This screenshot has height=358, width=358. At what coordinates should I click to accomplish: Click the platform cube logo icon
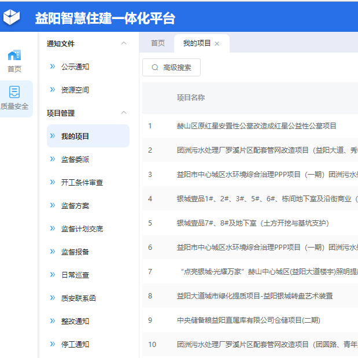[x=12, y=17]
